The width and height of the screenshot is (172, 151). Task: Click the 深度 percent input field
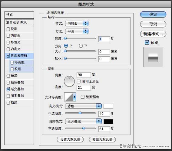[104, 39]
